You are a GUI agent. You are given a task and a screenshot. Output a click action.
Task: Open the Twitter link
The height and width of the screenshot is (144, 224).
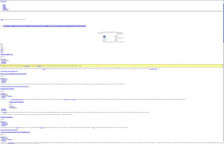coord(2,20)
